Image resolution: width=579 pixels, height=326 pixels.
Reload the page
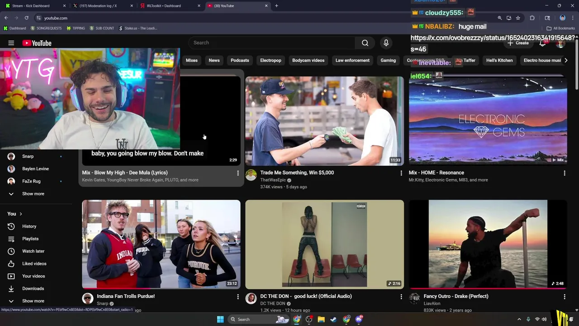click(x=27, y=18)
